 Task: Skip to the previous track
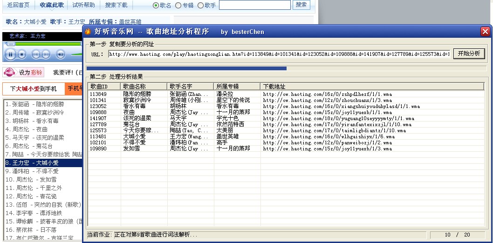pyautogui.click(x=36, y=54)
